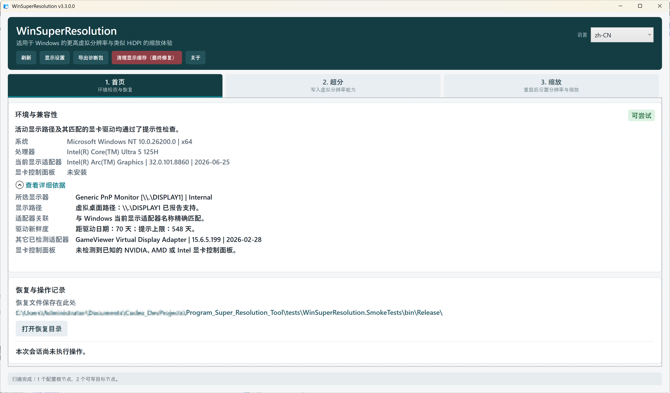Click the '恢复文件保存在此处' label
Image resolution: width=670 pixels, height=393 pixels.
[46, 302]
